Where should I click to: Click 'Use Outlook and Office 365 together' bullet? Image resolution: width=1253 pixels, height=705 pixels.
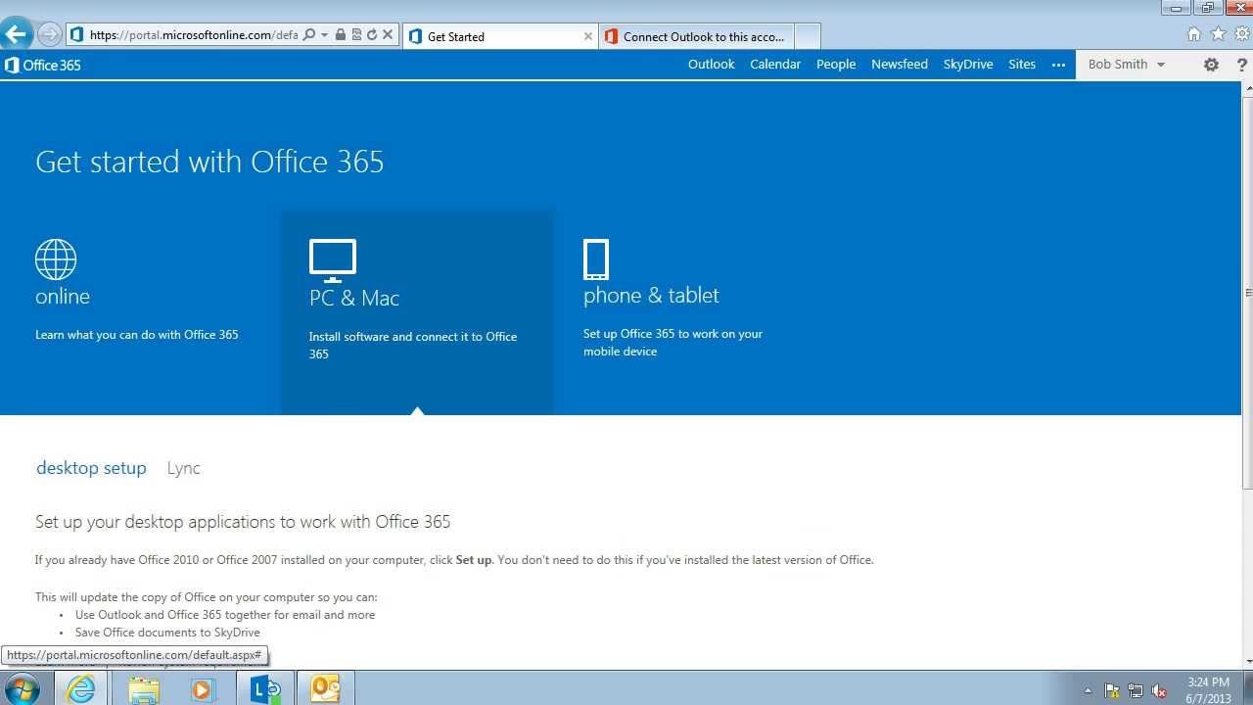(225, 615)
